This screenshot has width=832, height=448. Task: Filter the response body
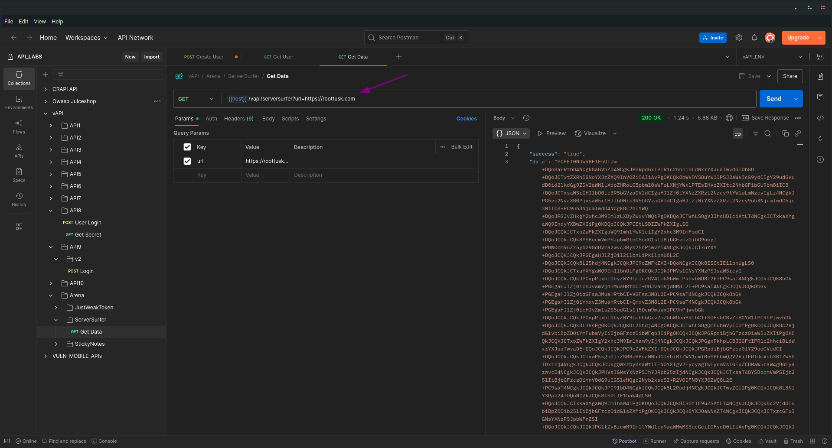[x=756, y=133]
